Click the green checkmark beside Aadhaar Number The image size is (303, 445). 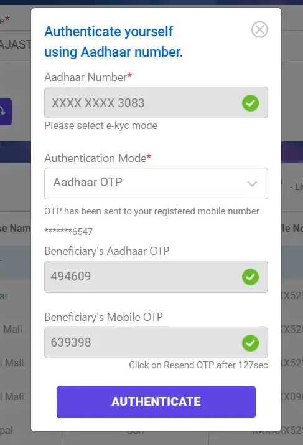tap(250, 103)
